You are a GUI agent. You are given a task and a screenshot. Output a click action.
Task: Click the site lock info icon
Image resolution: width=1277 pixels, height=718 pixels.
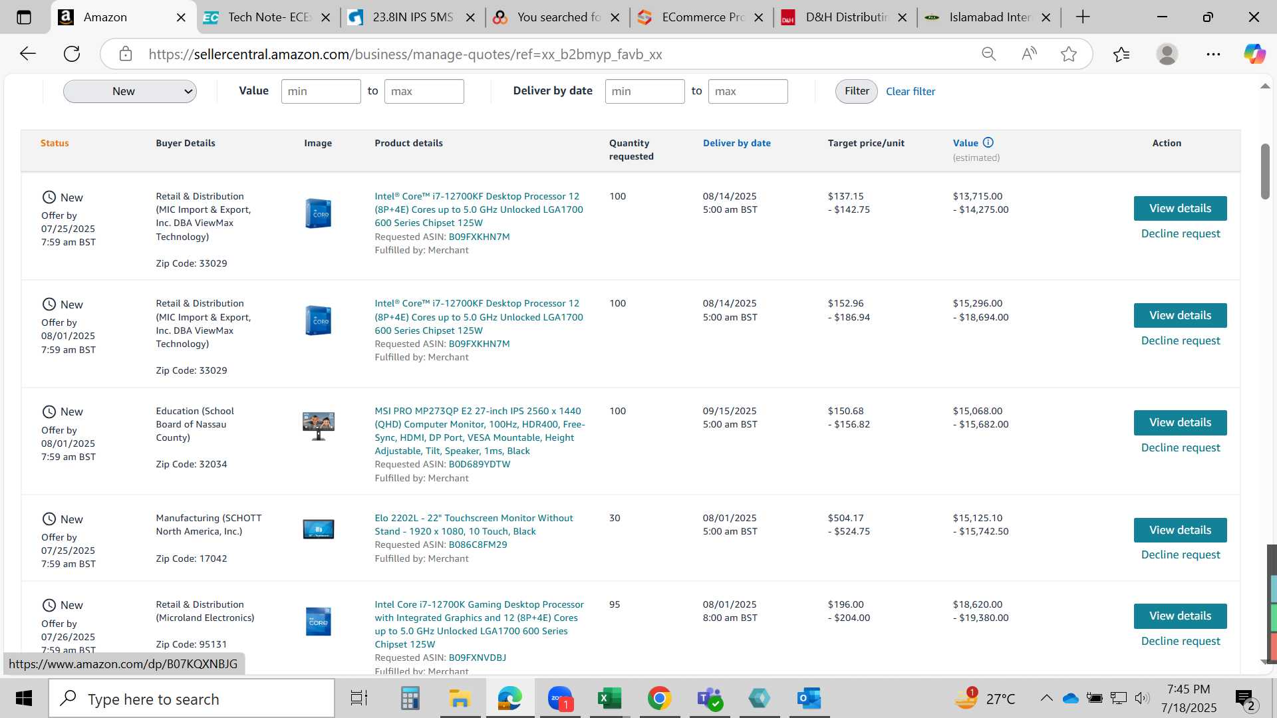coord(126,54)
